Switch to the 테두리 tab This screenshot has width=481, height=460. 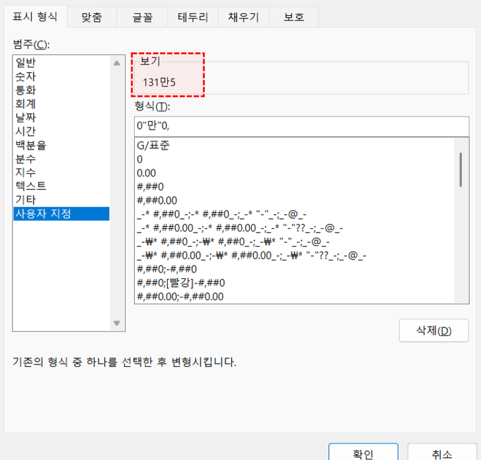[193, 17]
